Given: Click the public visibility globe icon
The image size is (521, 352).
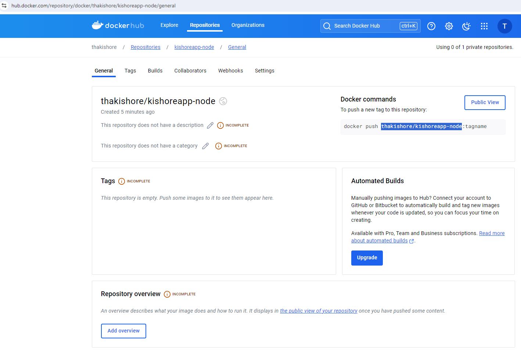Looking at the screenshot, I should click(x=223, y=101).
